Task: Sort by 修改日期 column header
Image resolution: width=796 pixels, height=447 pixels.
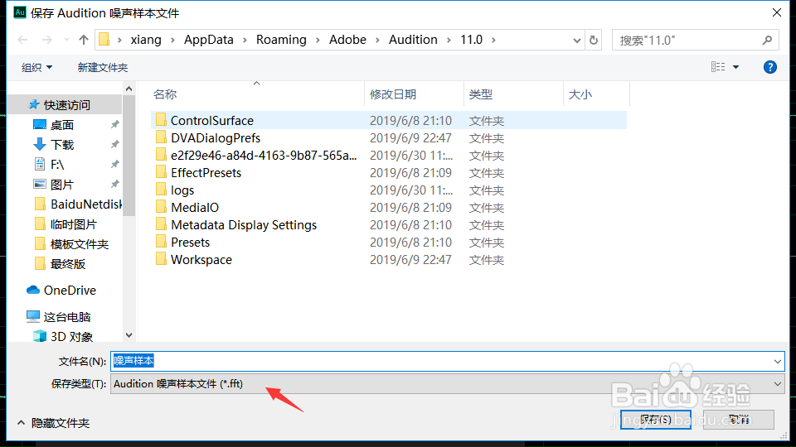Action: [393, 94]
